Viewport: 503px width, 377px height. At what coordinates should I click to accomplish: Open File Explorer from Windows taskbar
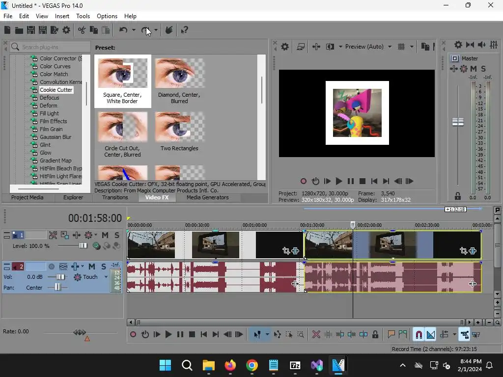point(208,365)
